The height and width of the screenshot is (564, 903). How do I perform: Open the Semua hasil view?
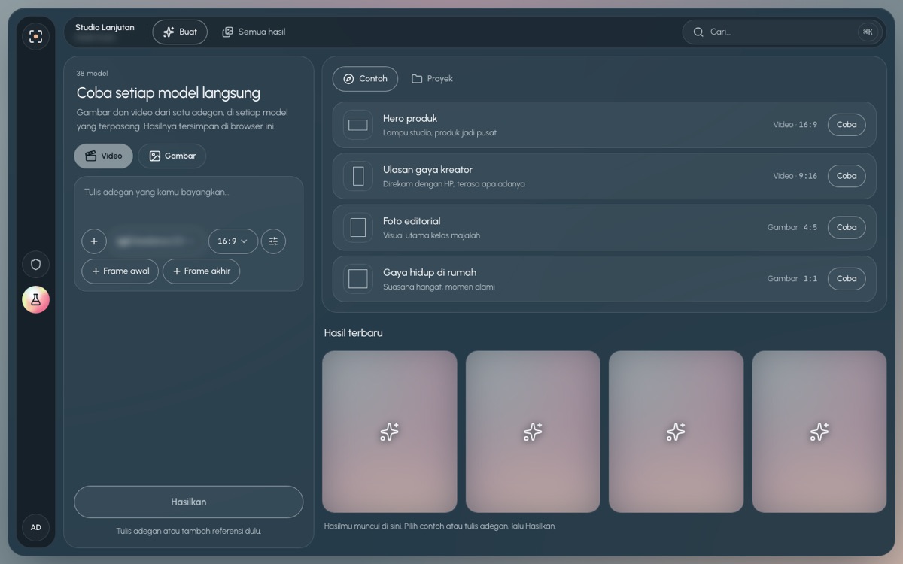pyautogui.click(x=254, y=32)
